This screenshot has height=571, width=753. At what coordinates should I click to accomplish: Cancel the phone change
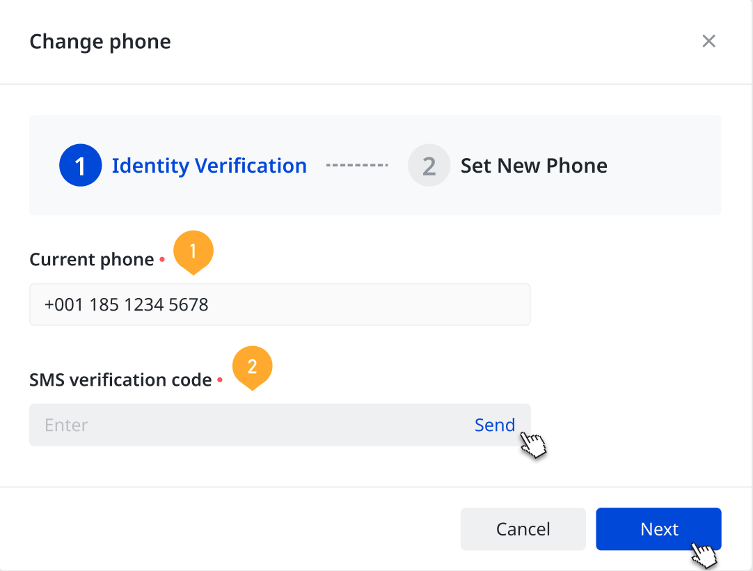click(x=523, y=529)
